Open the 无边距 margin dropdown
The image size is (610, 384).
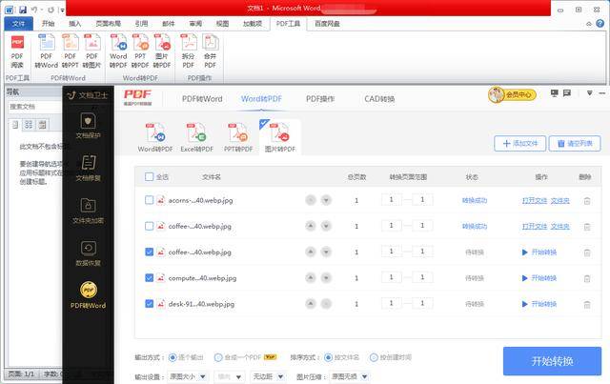coord(268,376)
